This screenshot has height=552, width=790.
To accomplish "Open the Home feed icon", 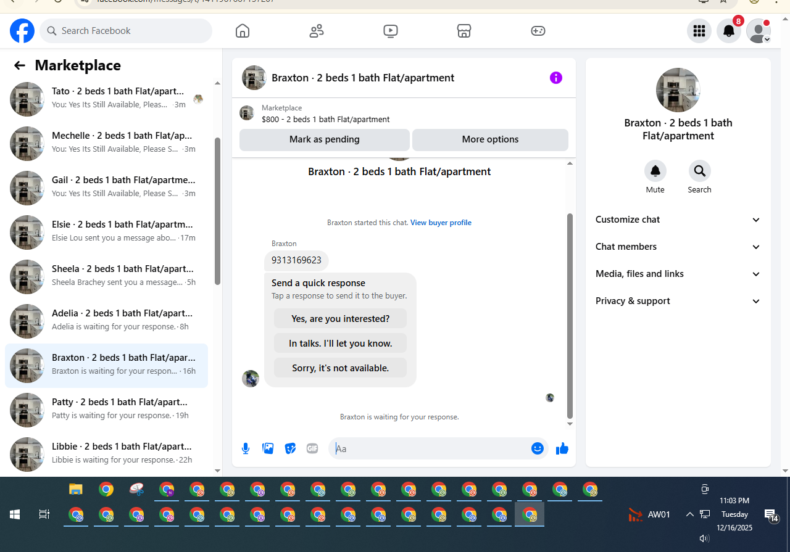I will pyautogui.click(x=243, y=31).
